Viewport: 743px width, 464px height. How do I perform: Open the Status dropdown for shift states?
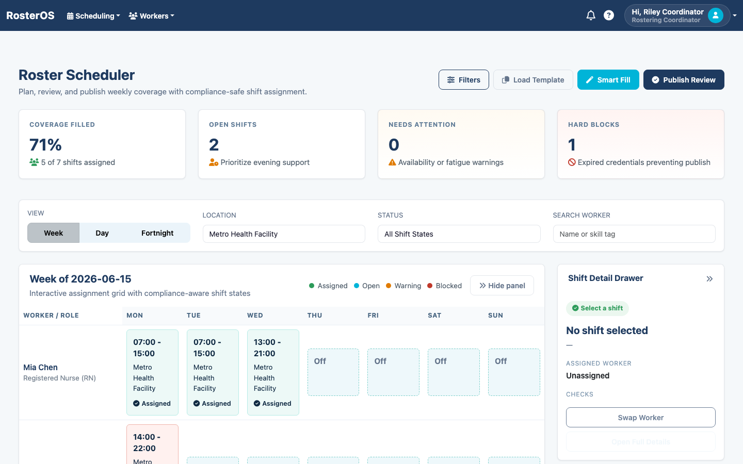(x=459, y=234)
